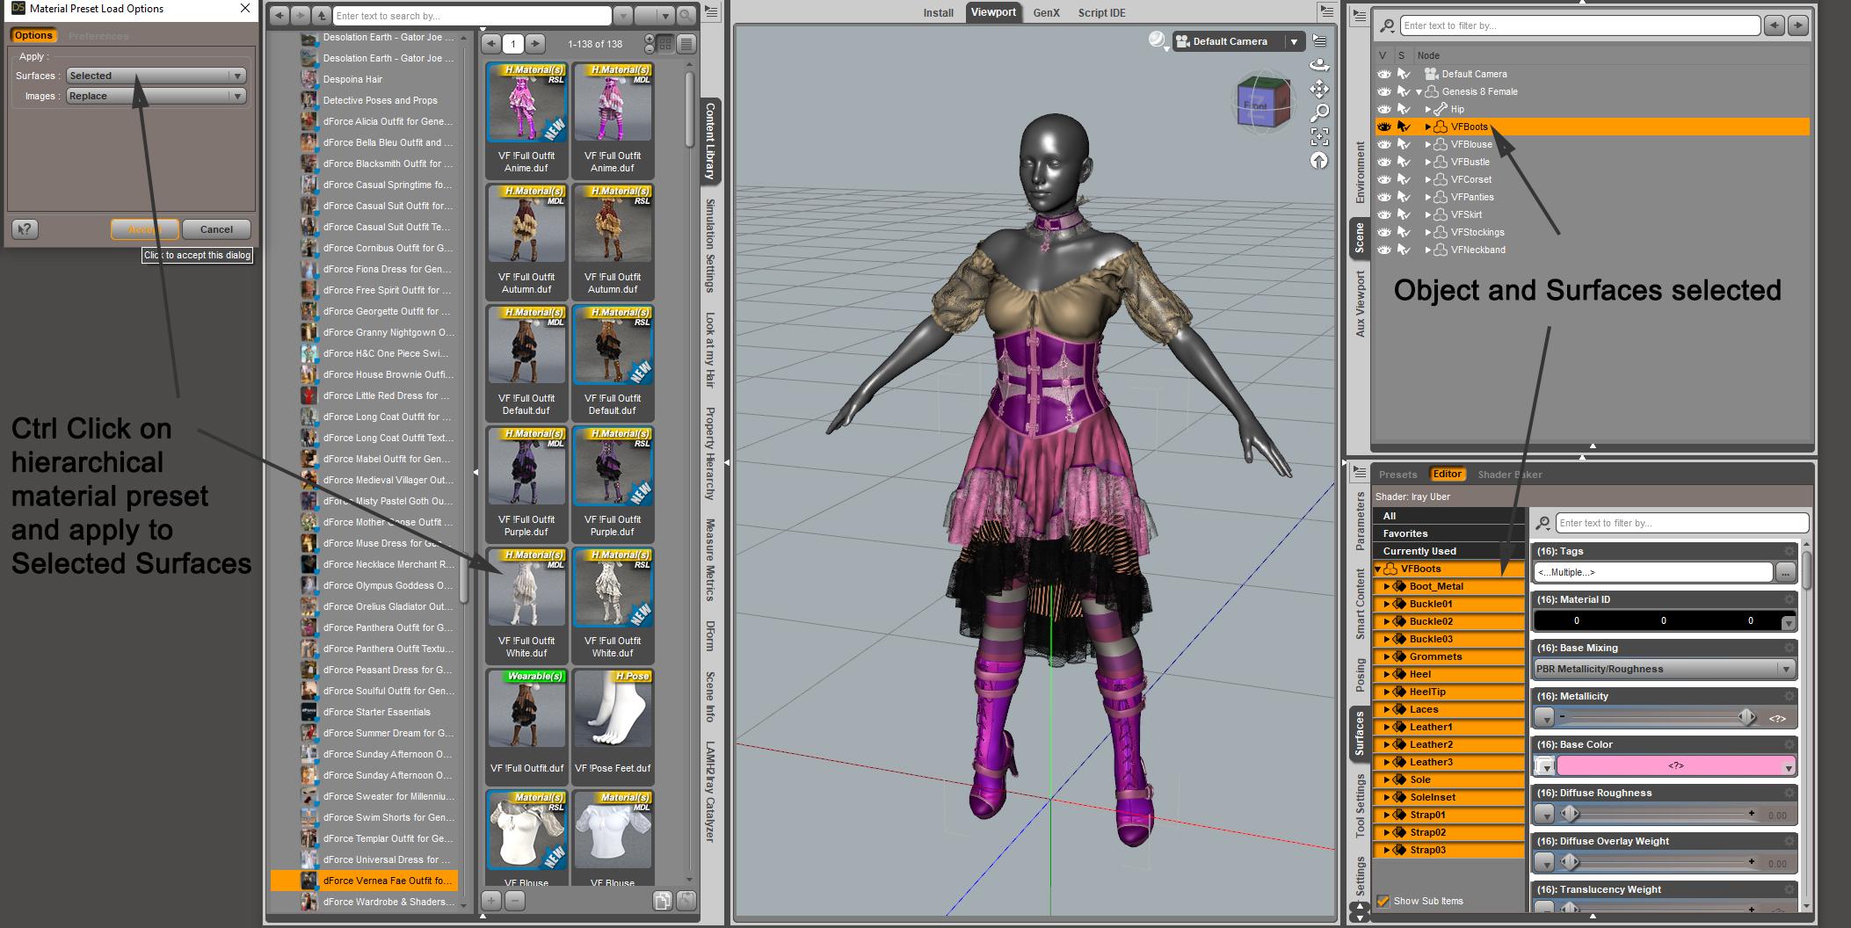Screen dimensions: 1851x928
Task: Switch Content Library to list view
Action: [x=686, y=43]
